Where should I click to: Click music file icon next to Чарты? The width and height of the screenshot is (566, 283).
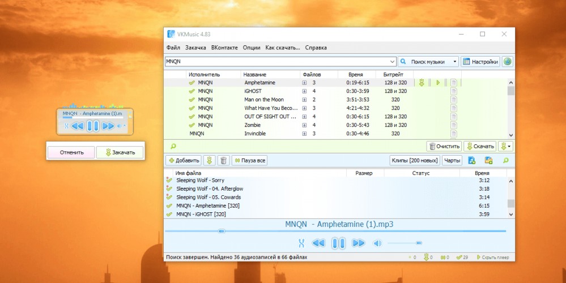471,160
